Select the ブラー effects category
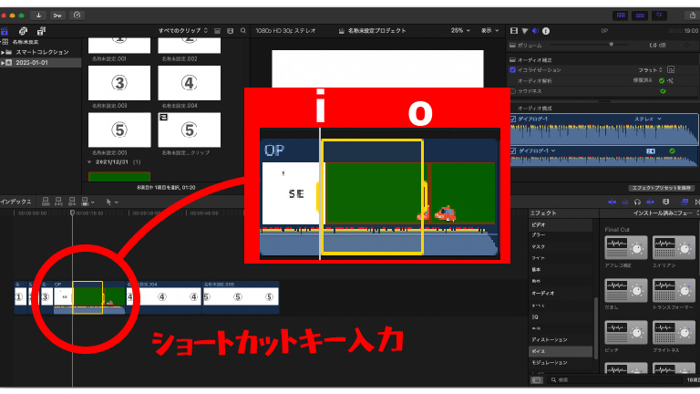 [539, 235]
